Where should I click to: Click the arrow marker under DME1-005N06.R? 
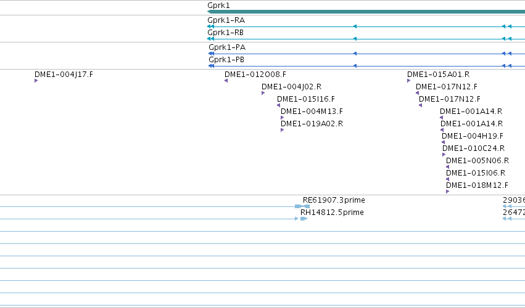pyautogui.click(x=448, y=167)
